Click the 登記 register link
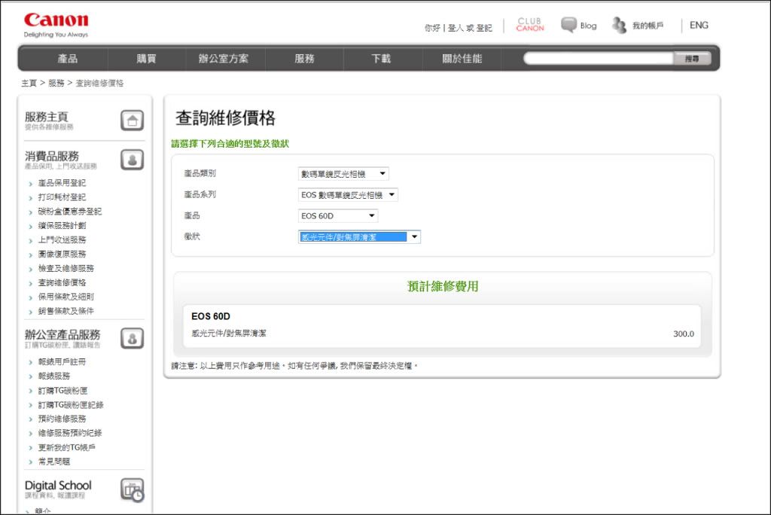This screenshot has height=515, width=771. click(x=484, y=28)
